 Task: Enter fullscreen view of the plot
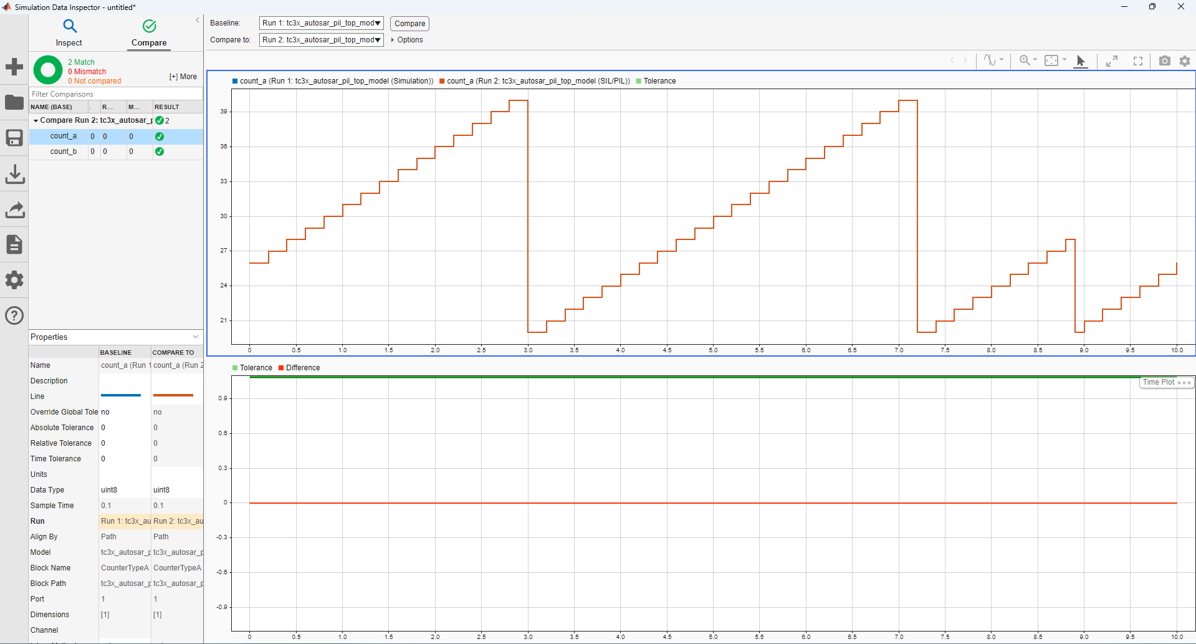pyautogui.click(x=1137, y=61)
